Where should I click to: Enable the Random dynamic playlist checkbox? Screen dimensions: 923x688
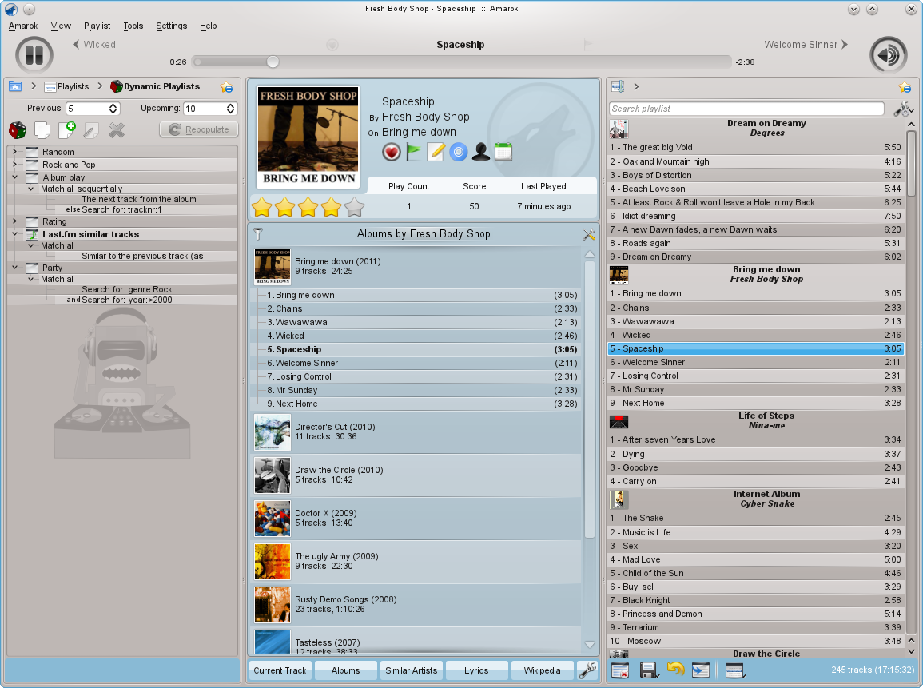coord(30,151)
